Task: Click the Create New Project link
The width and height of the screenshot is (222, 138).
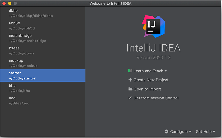Action: coord(151,80)
